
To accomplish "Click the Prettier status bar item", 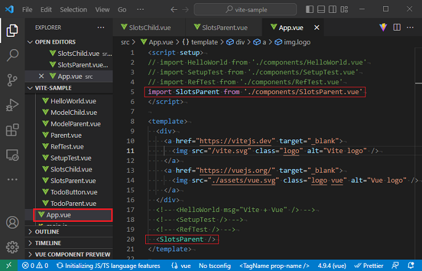I will 368,265.
